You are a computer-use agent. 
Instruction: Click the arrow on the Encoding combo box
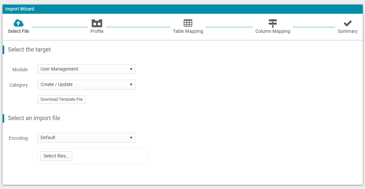131,138
